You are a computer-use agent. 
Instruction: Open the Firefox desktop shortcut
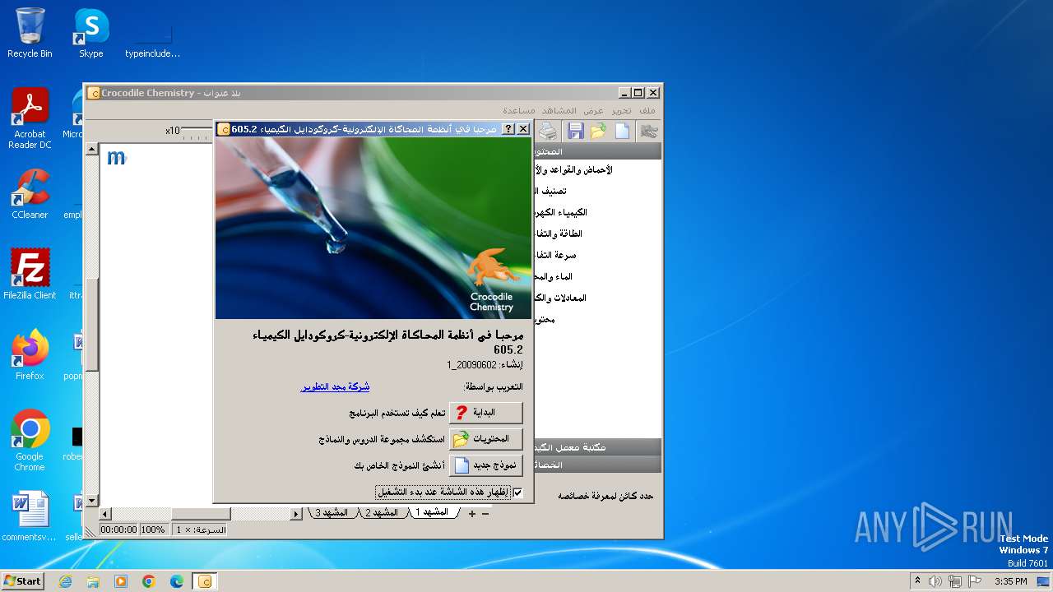pyautogui.click(x=30, y=355)
